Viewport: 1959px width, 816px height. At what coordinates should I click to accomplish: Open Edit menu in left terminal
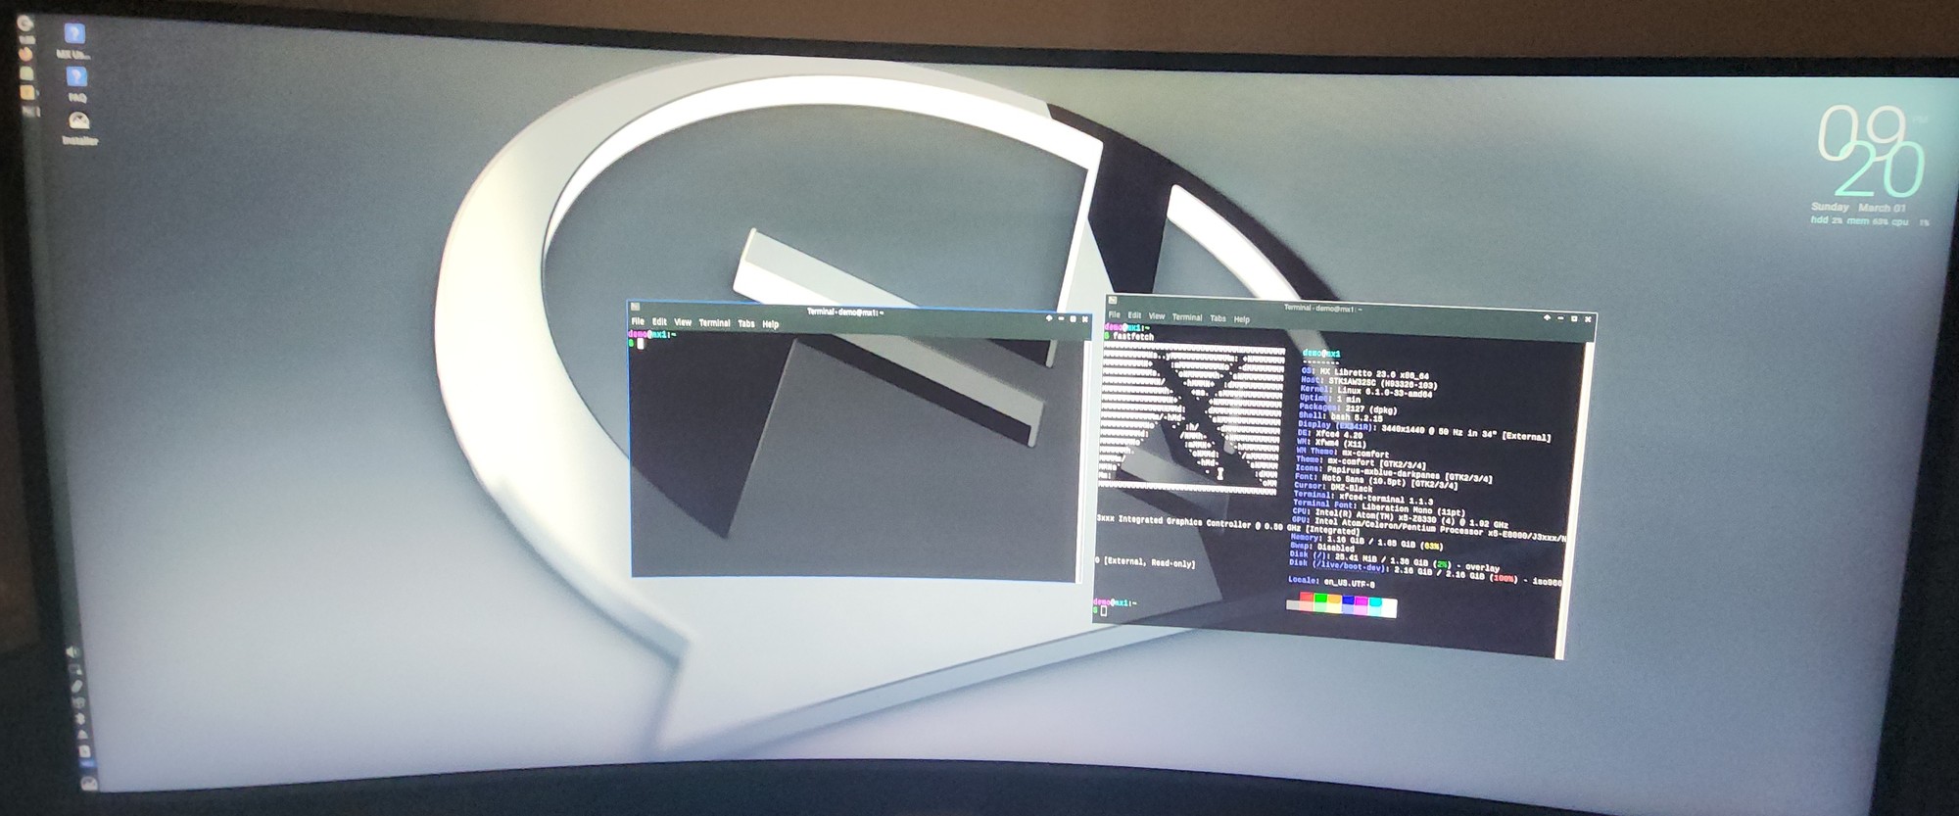[x=659, y=321]
